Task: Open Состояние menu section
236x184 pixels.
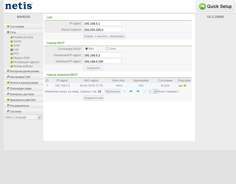Action: coord(17,26)
